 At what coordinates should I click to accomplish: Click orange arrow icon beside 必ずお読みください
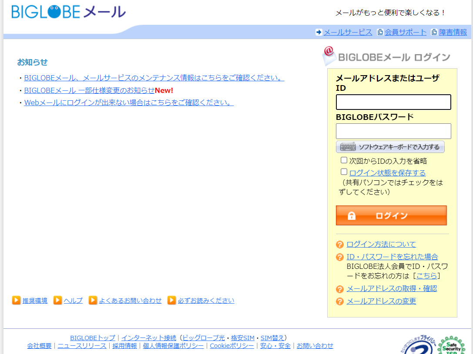[x=171, y=300]
